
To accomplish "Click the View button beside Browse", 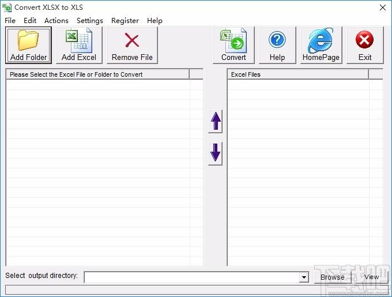I will [x=371, y=277].
